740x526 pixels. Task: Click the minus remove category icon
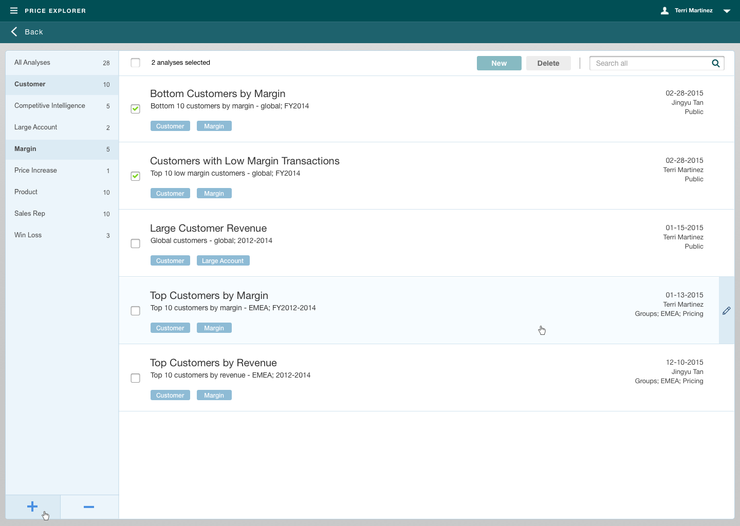(89, 507)
